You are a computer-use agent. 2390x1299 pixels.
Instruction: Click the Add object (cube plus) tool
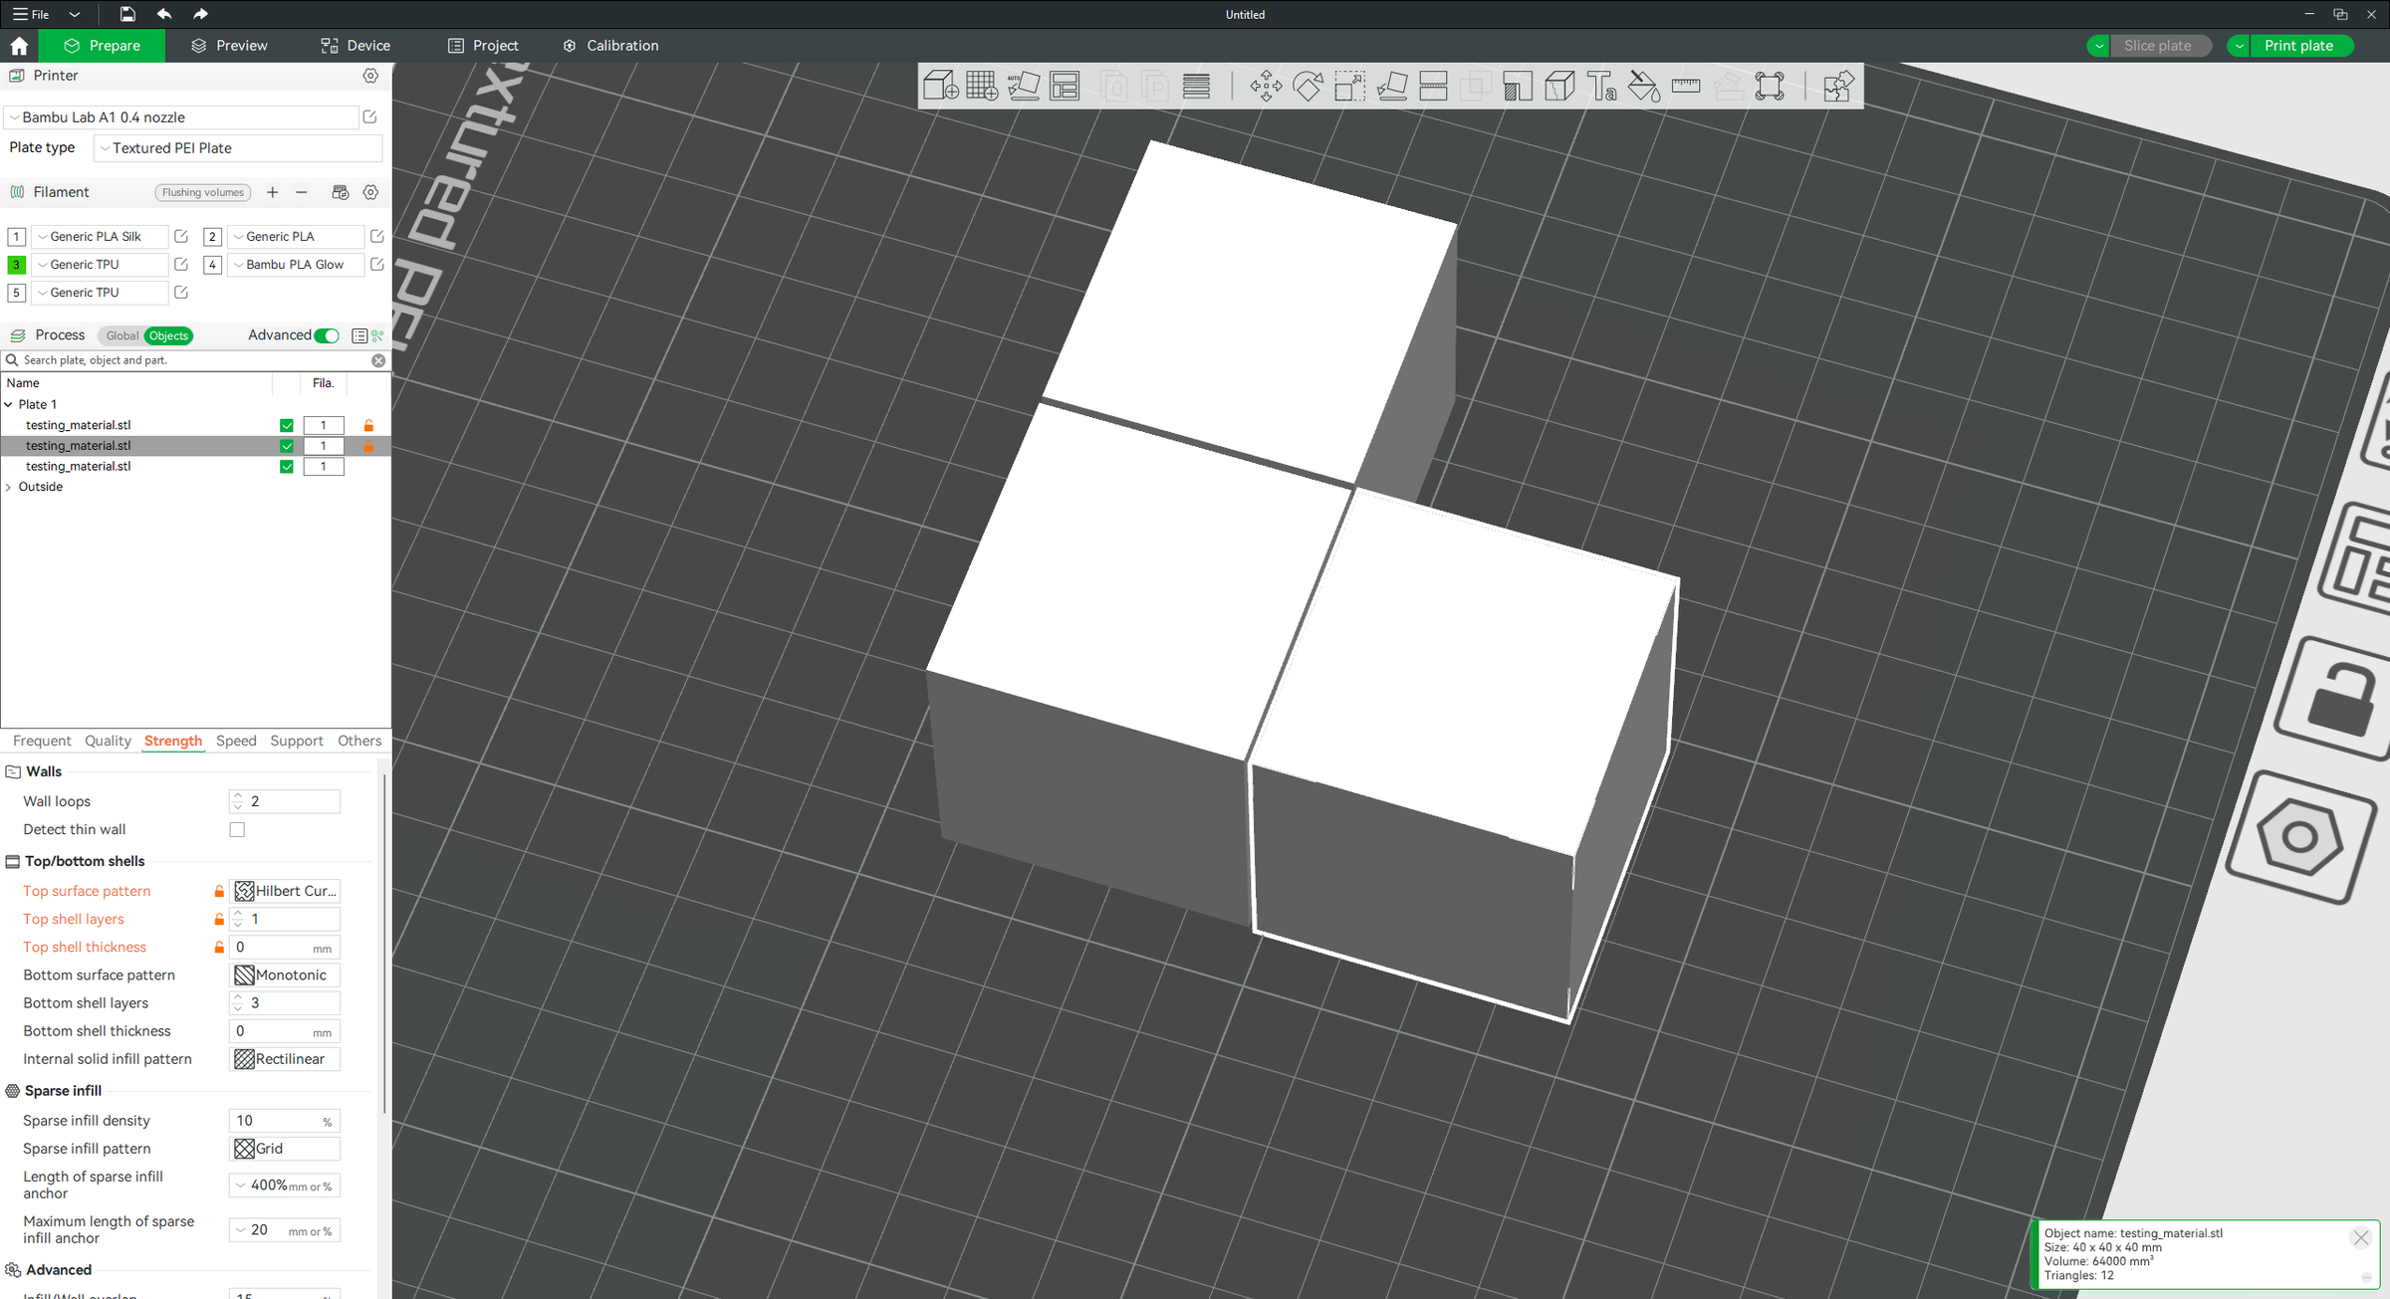[x=940, y=87]
